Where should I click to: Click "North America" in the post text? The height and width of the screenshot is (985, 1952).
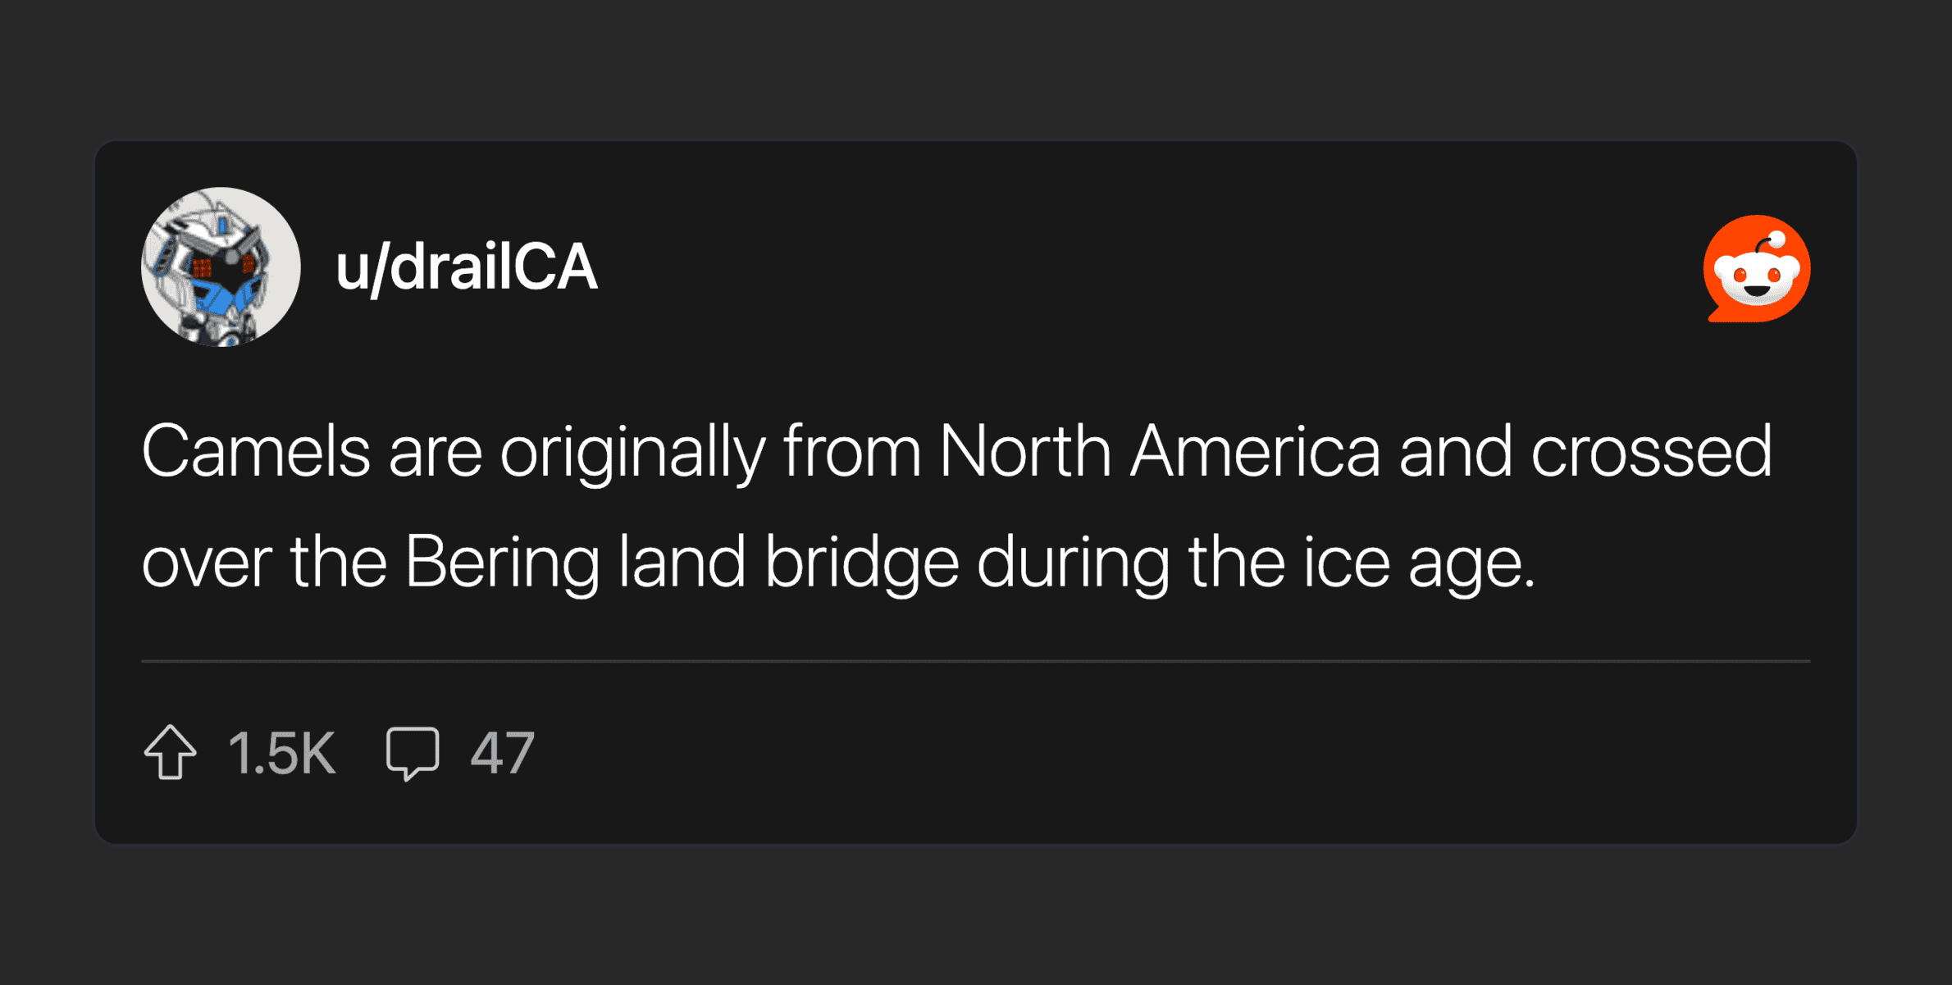(x=1160, y=452)
